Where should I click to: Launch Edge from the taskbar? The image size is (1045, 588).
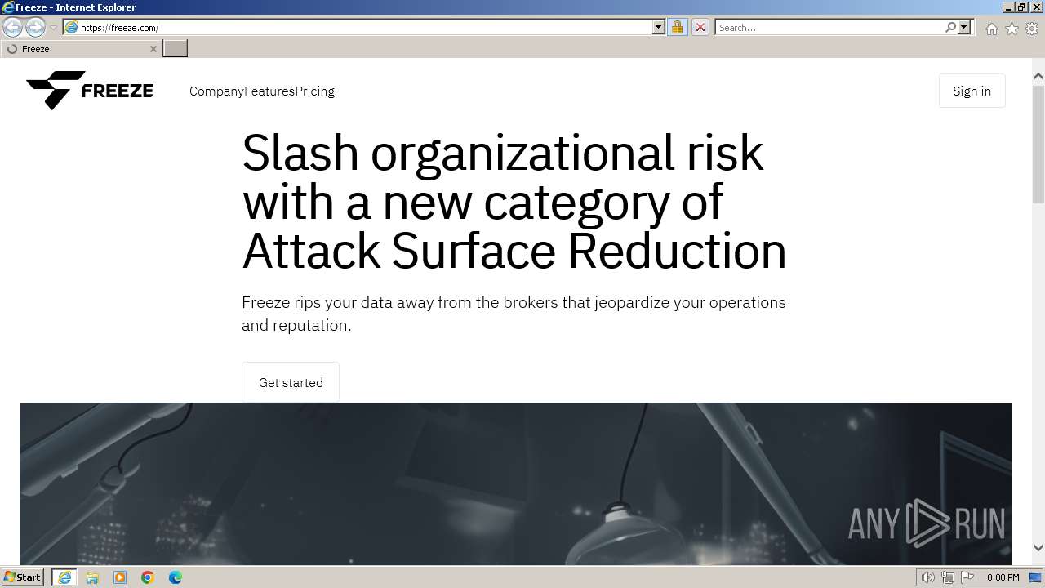[176, 577]
